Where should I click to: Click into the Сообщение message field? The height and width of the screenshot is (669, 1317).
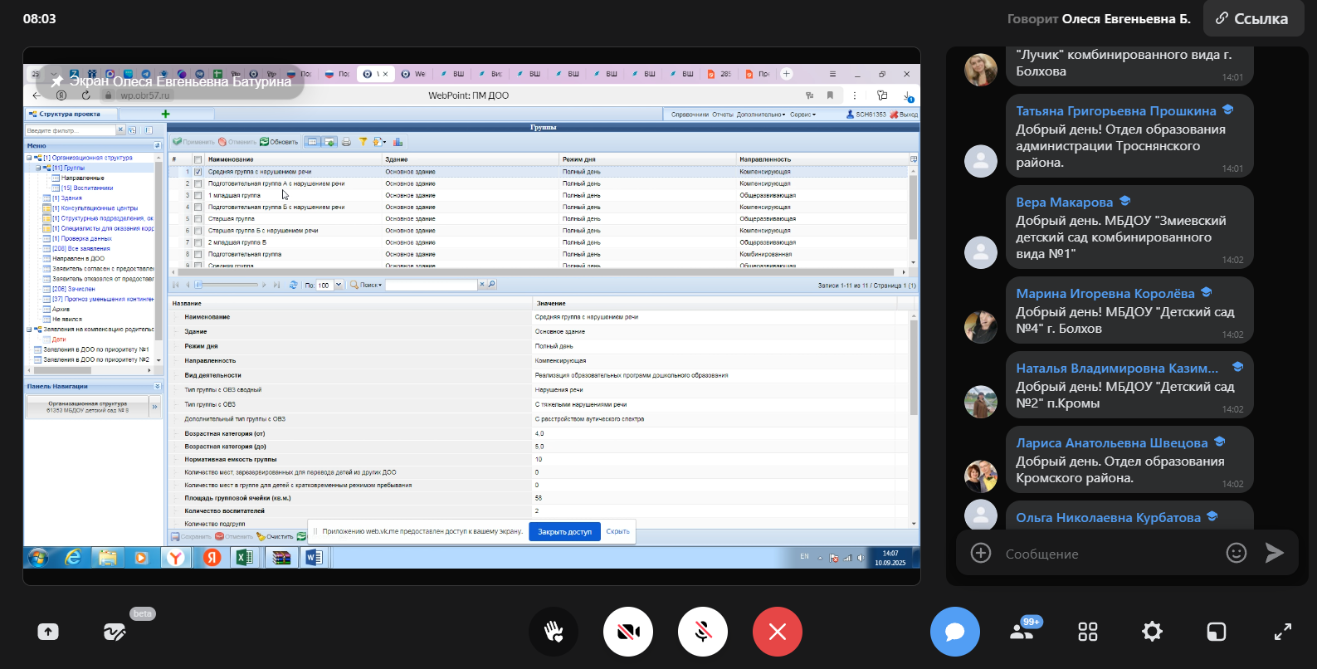click(1104, 554)
